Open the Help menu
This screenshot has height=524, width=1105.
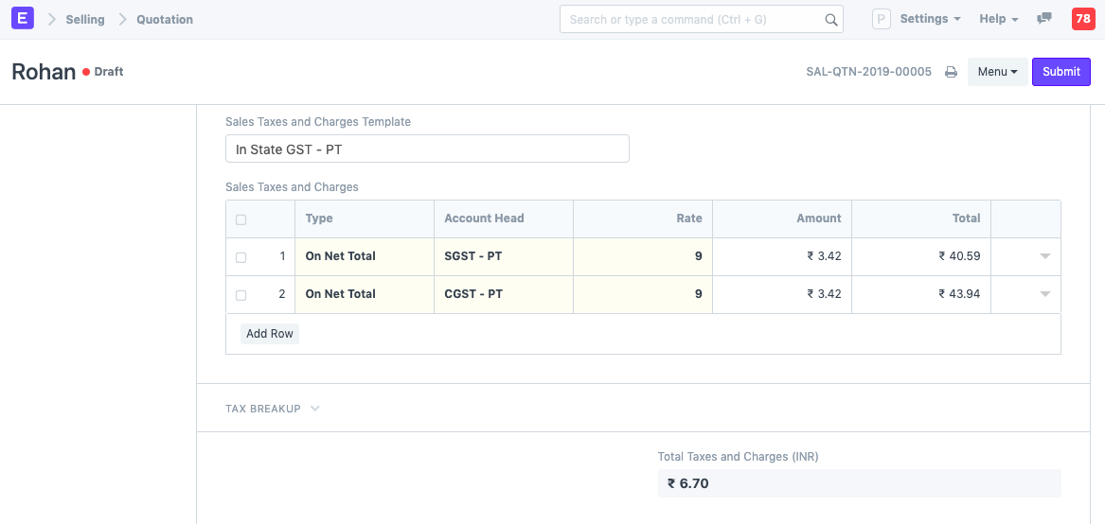pyautogui.click(x=998, y=19)
